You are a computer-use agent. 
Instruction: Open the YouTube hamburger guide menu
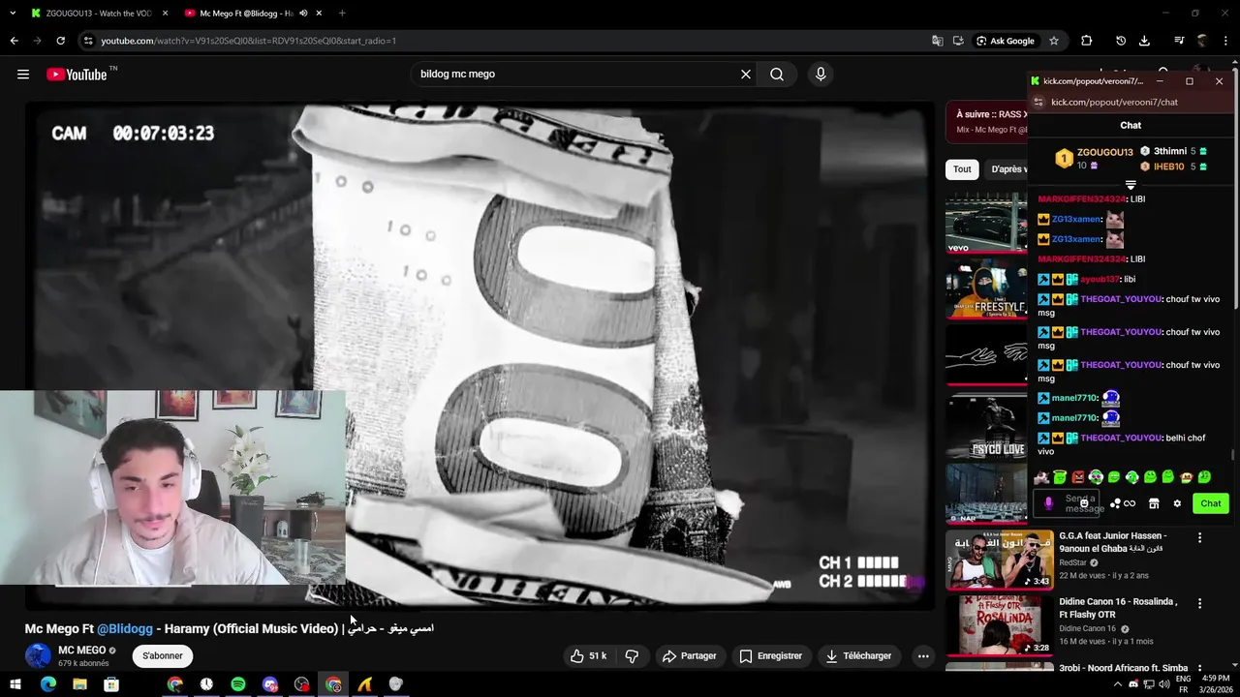[23, 75]
